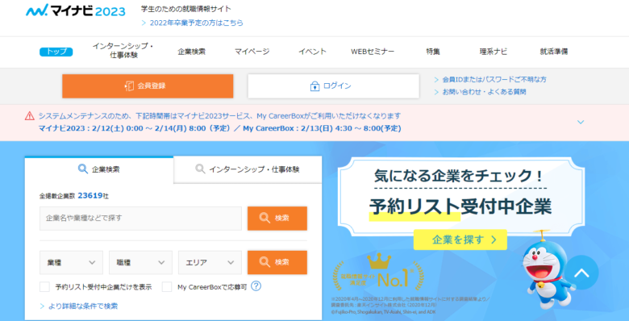This screenshot has width=629, height=321.
Task: Click 検索 button beside エリア dropdown
Action: [277, 262]
